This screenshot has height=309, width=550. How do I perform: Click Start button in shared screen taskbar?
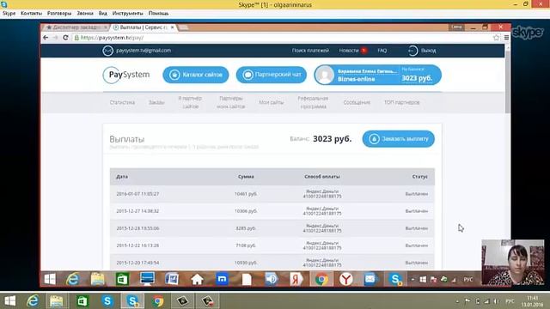click(50, 279)
